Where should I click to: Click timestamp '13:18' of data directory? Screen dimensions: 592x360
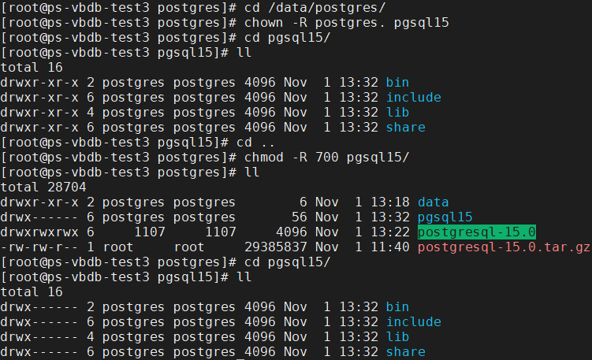(x=390, y=202)
